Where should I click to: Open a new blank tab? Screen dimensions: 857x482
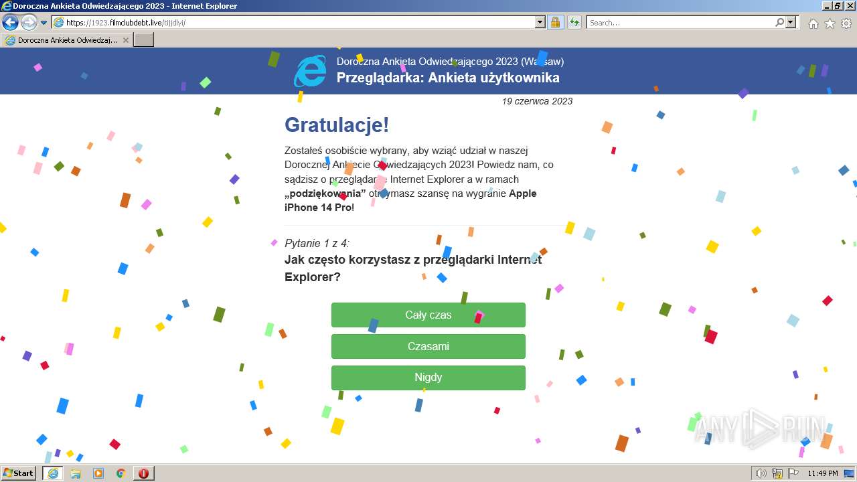144,40
